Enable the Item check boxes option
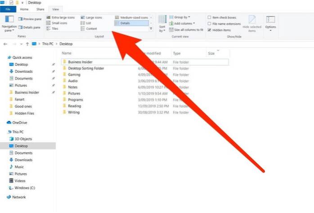314x213 pixels. [x=210, y=17]
